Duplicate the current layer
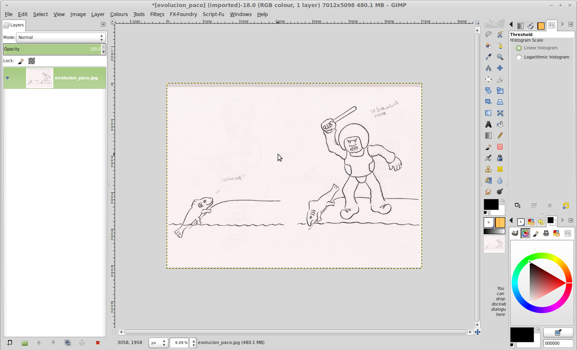Screen dimensions: 577x350 pyautogui.click(x=68, y=343)
